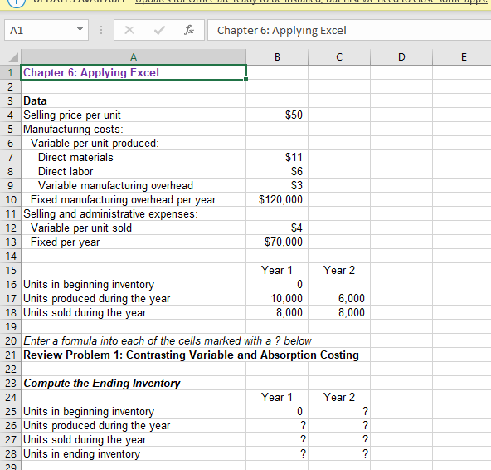Click 'Units produced during the year' row 17 label
Screen dimensions: 491x470
click(x=134, y=298)
